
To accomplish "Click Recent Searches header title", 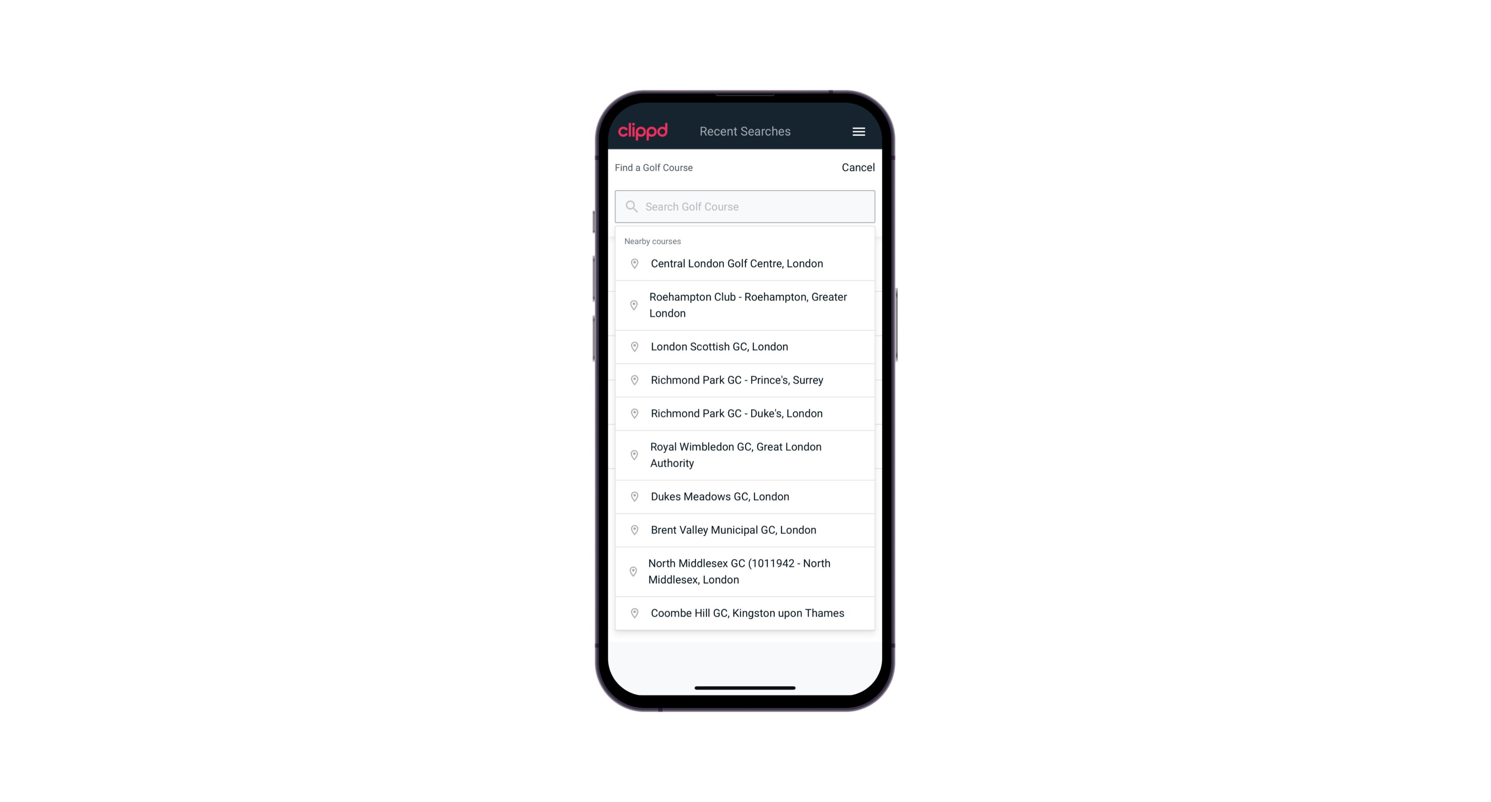I will pos(745,130).
